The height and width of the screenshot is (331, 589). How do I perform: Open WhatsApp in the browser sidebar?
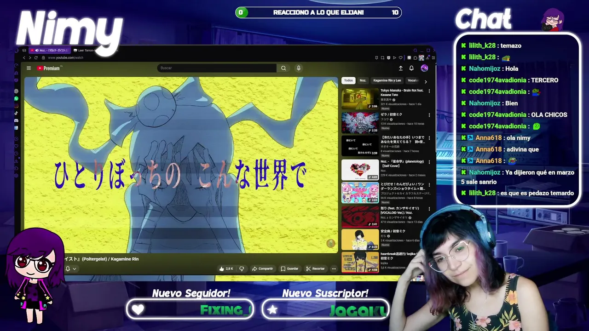click(x=16, y=98)
